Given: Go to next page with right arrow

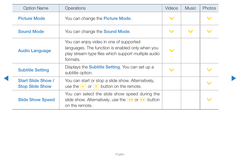Looking at the screenshot, I should pyautogui.click(x=234, y=78).
